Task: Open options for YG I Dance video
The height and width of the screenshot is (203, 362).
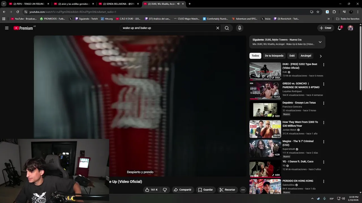Action: (324, 162)
